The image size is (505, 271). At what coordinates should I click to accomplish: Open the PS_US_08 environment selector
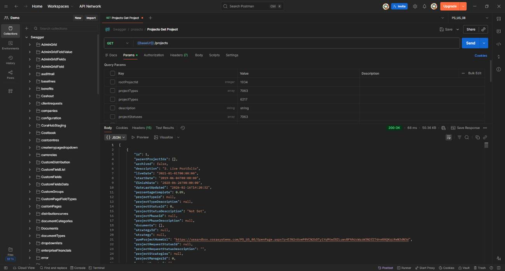(469, 18)
